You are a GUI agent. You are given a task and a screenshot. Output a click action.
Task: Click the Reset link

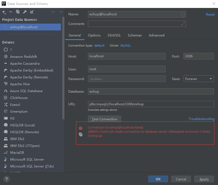[210, 14]
